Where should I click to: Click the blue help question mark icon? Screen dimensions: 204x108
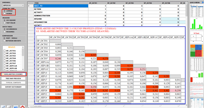(16, 107)
